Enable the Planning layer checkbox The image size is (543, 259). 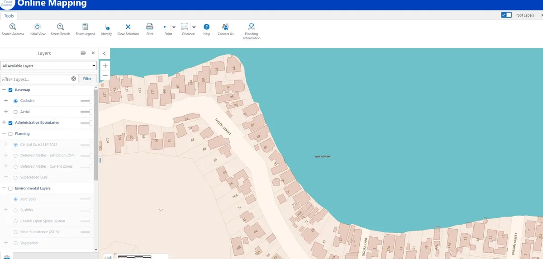10,134
